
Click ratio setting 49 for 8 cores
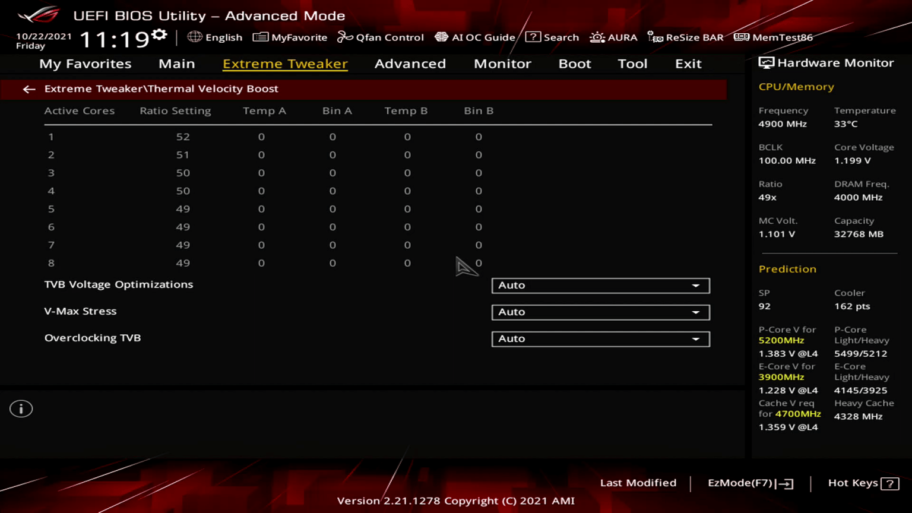(183, 263)
